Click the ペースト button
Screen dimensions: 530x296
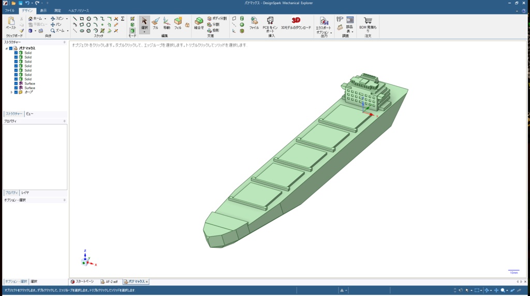pyautogui.click(x=11, y=23)
